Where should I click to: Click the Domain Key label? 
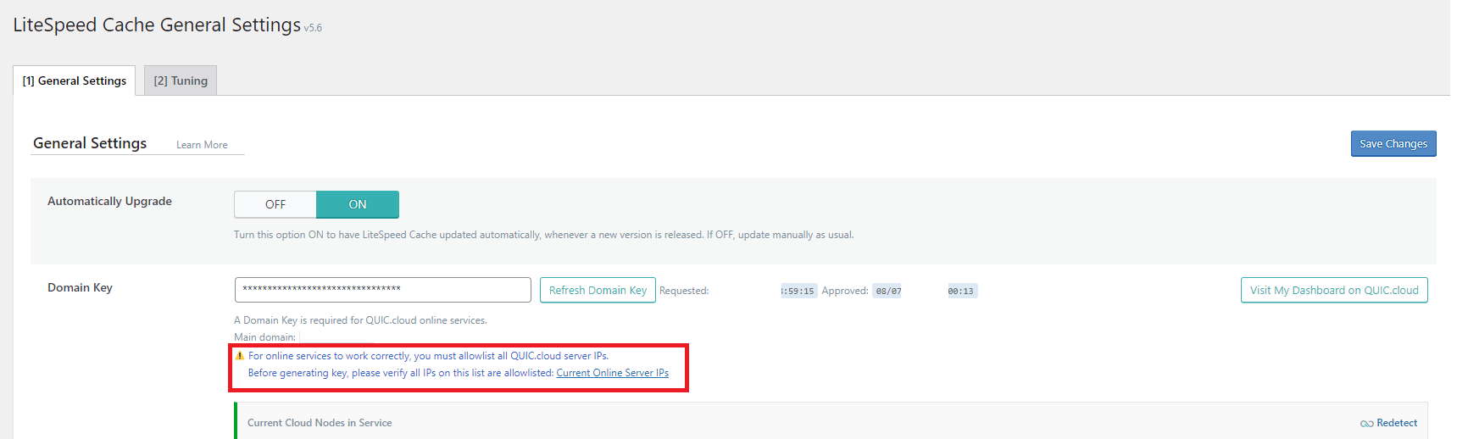(80, 287)
